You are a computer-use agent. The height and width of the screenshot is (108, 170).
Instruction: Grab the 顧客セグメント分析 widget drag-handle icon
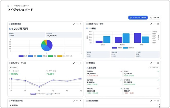(x=87, y=24)
